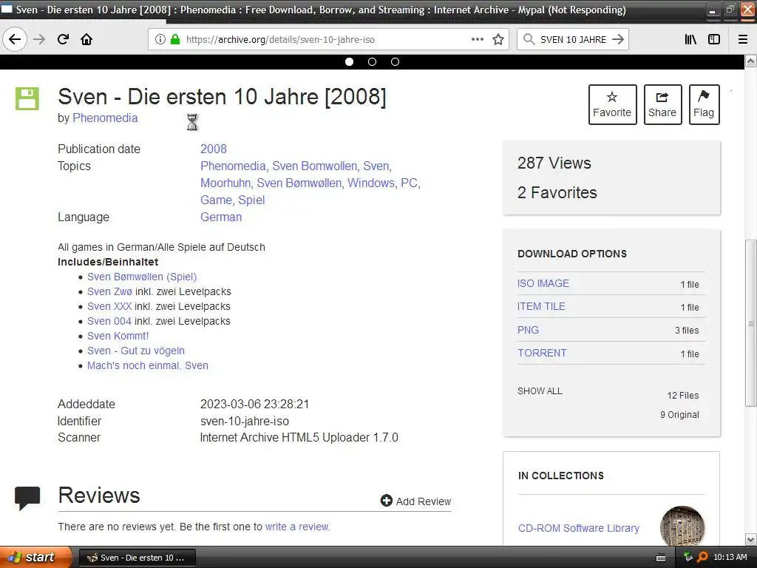Open the Windows Start menu

(35, 557)
